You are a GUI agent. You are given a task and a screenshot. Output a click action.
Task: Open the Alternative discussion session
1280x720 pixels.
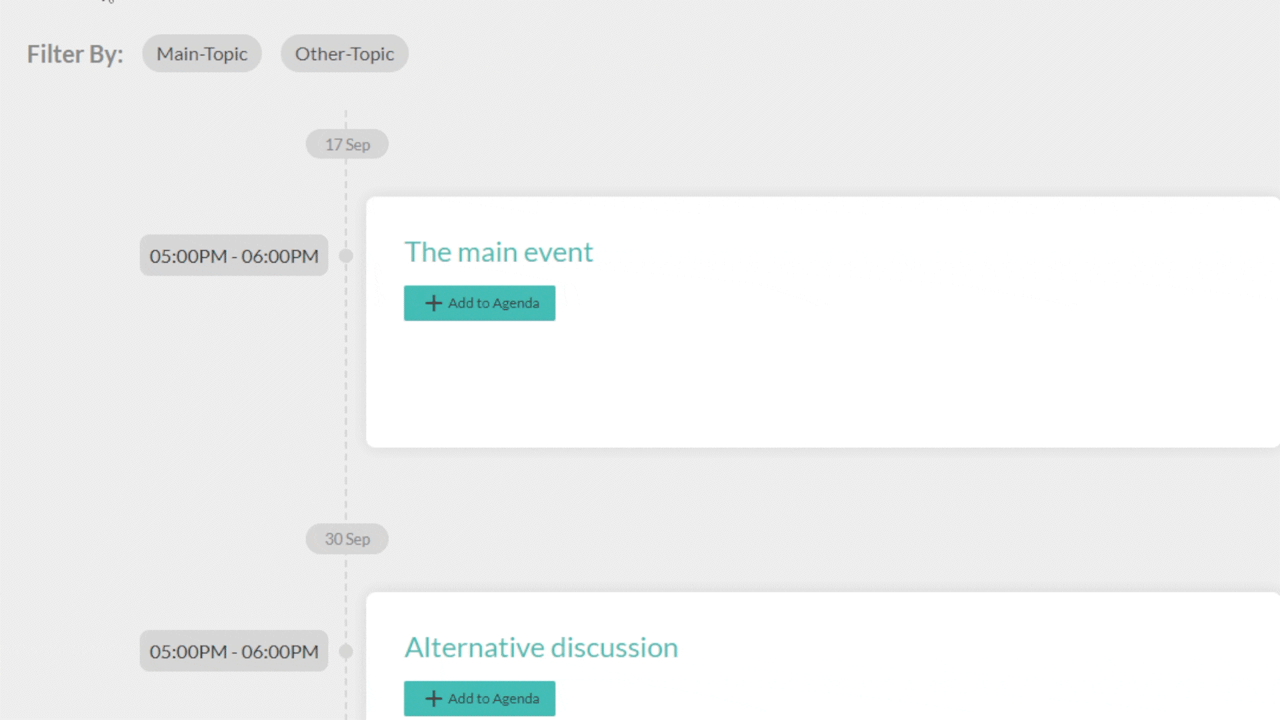click(x=541, y=647)
